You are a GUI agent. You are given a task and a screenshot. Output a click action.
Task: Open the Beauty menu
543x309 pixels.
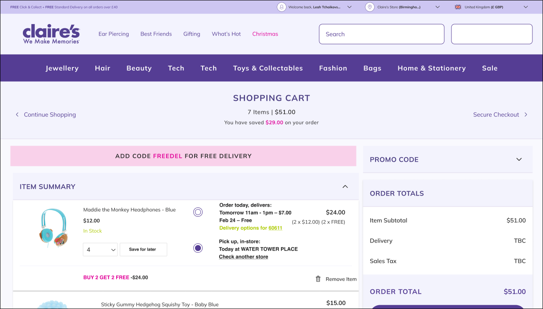click(139, 68)
